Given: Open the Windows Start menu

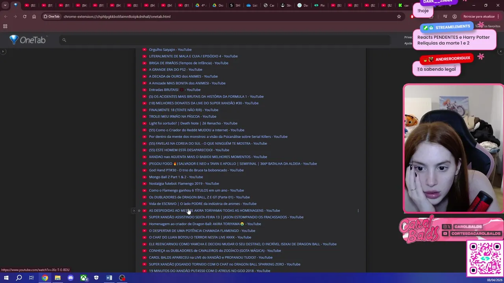Looking at the screenshot, I should pos(6,278).
